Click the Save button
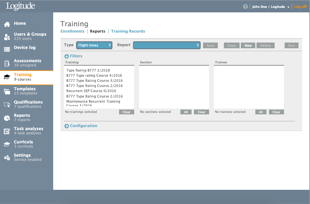This screenshot has width=310, height=204. click(210, 46)
